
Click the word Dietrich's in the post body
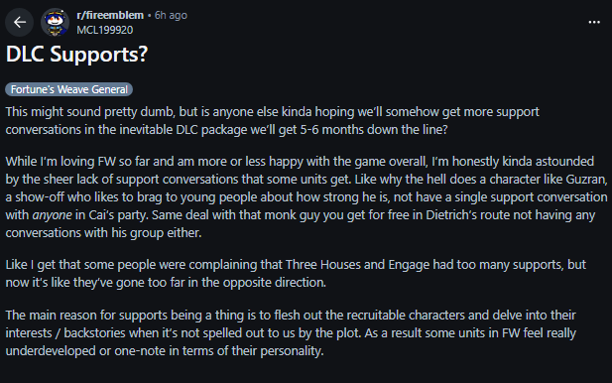[x=450, y=215]
